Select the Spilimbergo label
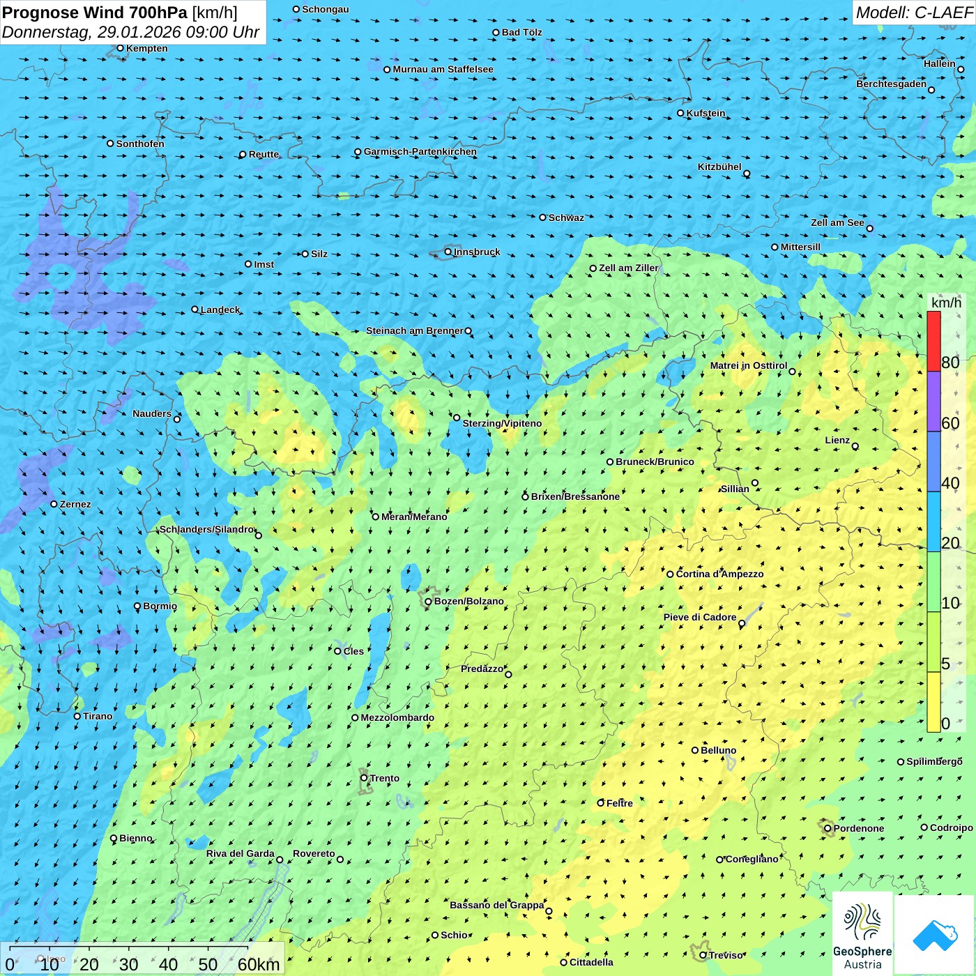Image resolution: width=976 pixels, height=976 pixels. click(934, 761)
